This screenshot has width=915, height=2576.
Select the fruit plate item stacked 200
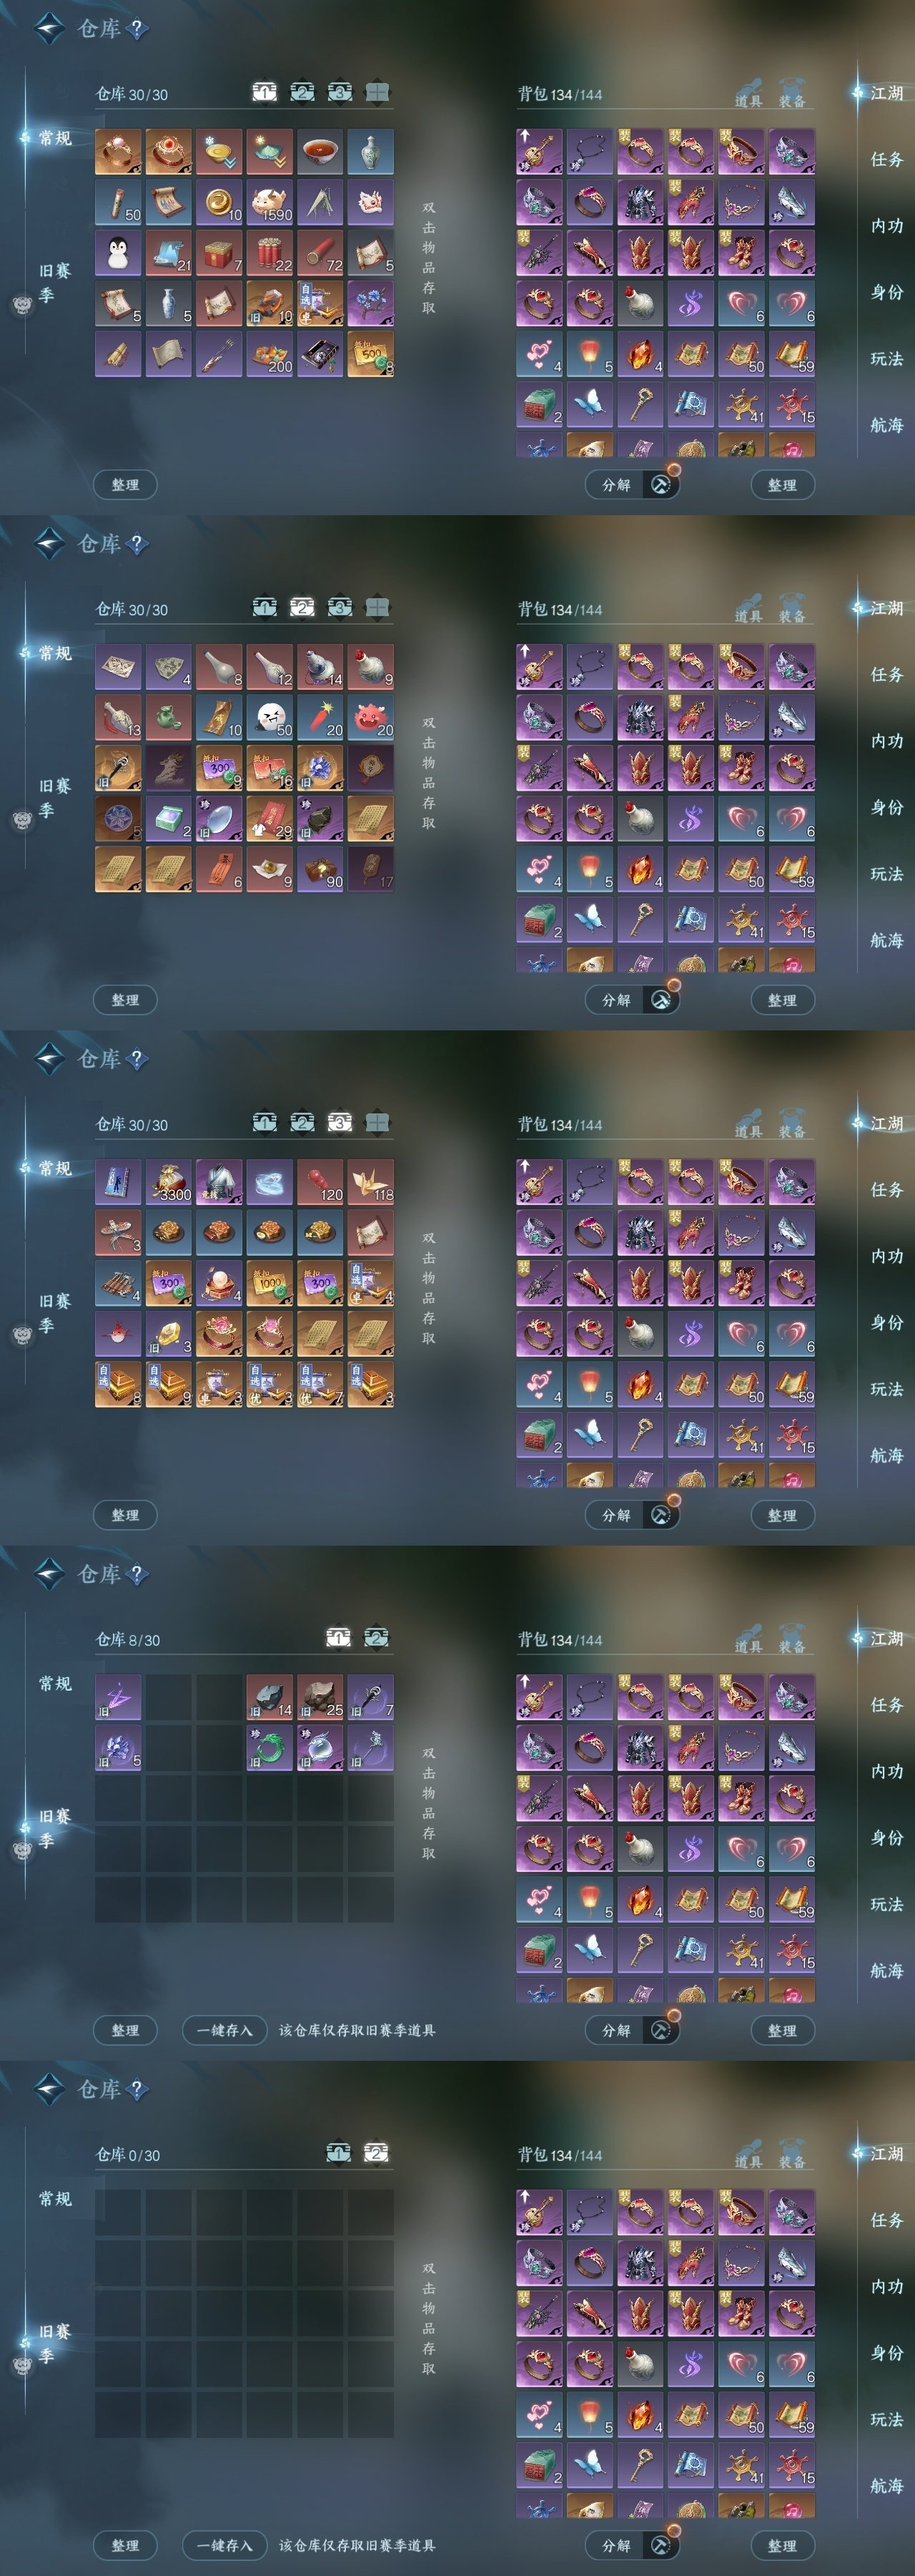269,354
